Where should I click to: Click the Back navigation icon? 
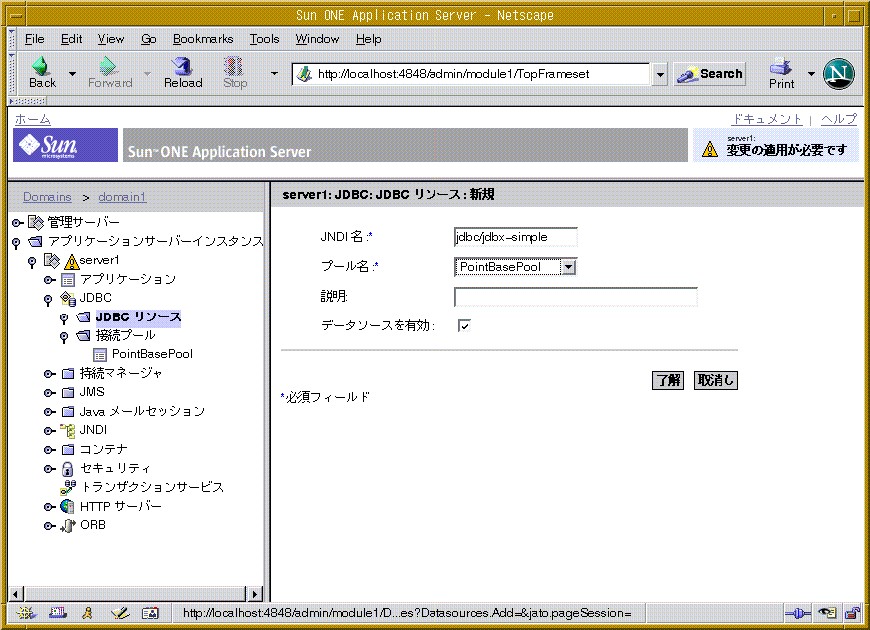pos(41,67)
